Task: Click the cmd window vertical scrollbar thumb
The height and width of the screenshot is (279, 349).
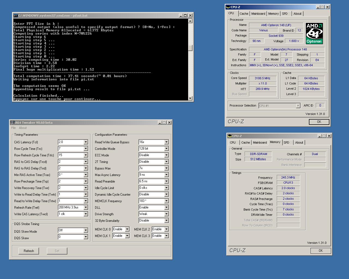Action: (190, 48)
